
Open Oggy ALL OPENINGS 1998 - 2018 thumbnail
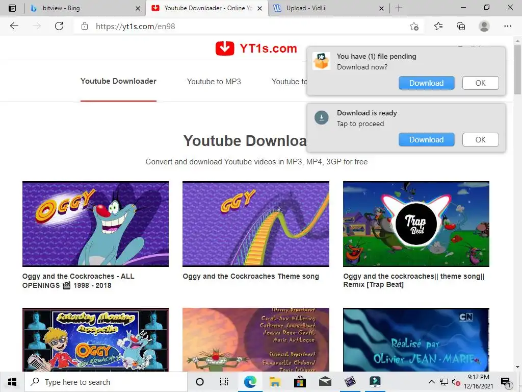pyautogui.click(x=95, y=224)
